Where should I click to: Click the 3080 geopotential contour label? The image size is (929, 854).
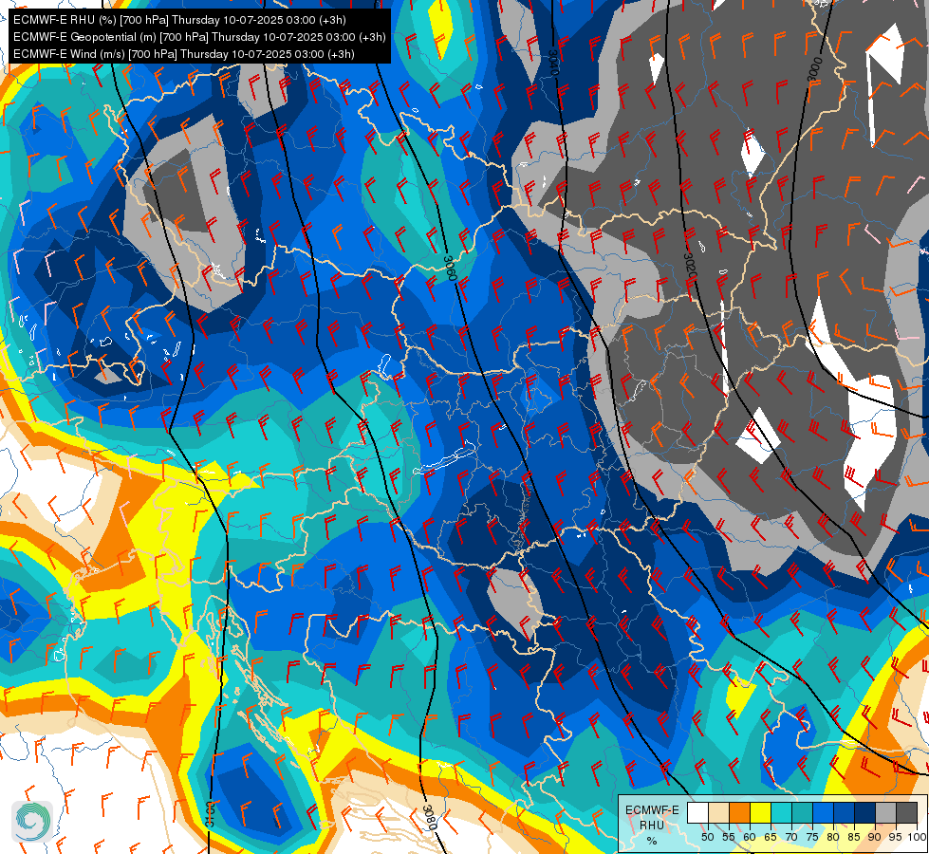[x=430, y=817]
